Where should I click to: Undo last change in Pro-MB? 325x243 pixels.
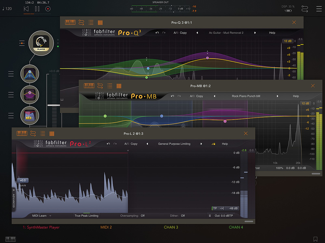pyautogui.click(x=173, y=96)
